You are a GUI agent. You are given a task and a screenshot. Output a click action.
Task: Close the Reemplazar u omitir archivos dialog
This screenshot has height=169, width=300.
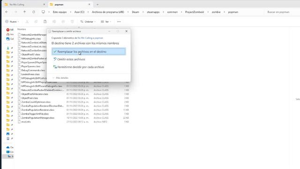click(126, 31)
